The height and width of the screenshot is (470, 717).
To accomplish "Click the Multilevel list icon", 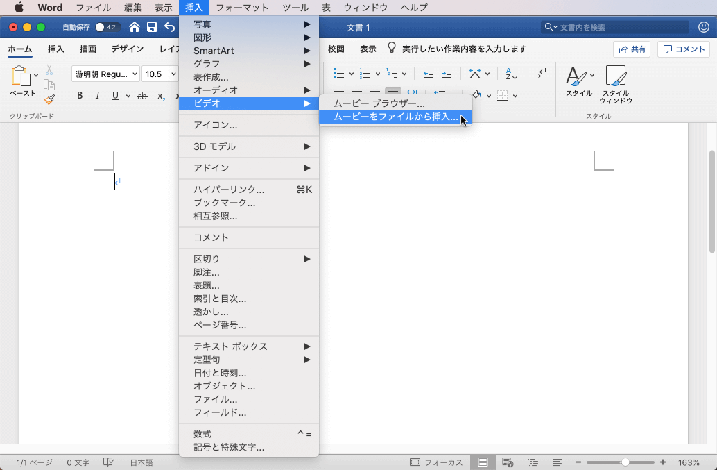I will pos(392,73).
